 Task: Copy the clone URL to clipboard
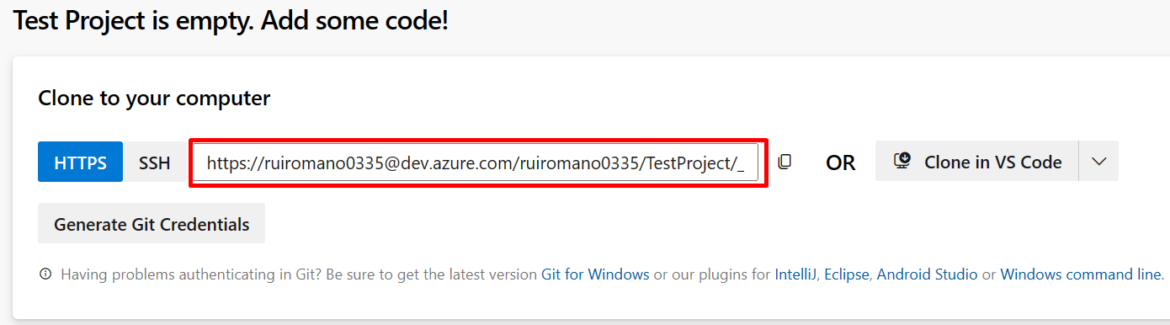[784, 162]
